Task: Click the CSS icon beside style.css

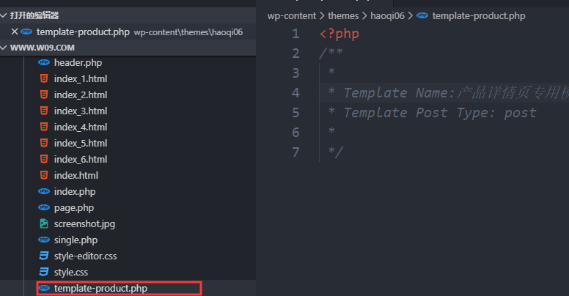Action: point(43,273)
